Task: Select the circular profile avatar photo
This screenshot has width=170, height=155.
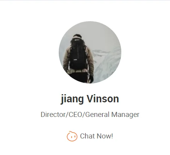Action: click(90, 52)
